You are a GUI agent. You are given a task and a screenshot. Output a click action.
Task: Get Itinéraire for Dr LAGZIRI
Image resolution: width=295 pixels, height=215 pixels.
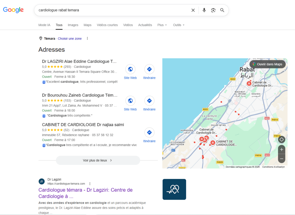tap(150, 69)
